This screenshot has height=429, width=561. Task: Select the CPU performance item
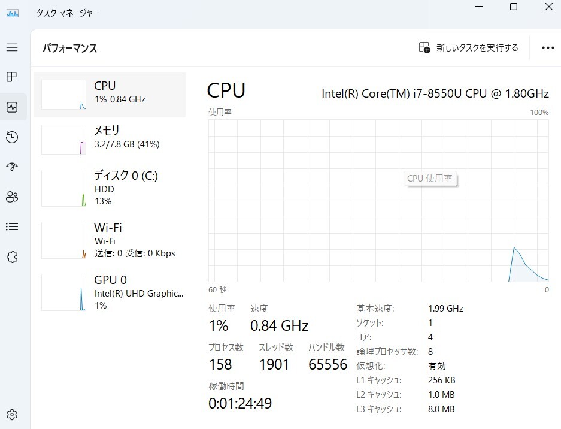coord(110,95)
